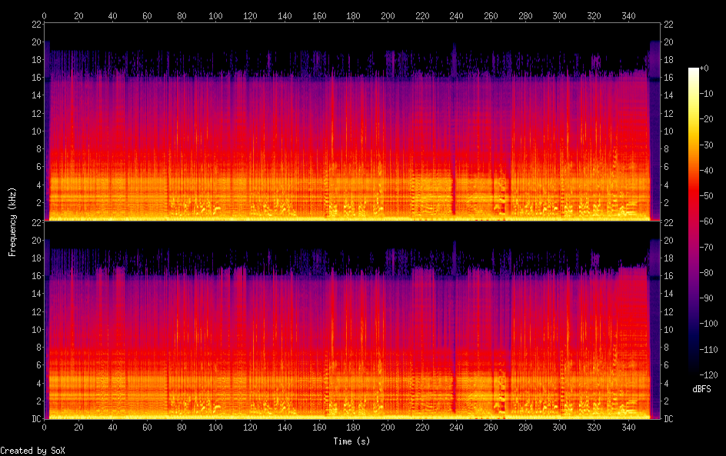Click the "dBFS" label under the color scale
The width and height of the screenshot is (726, 456).
pos(701,389)
